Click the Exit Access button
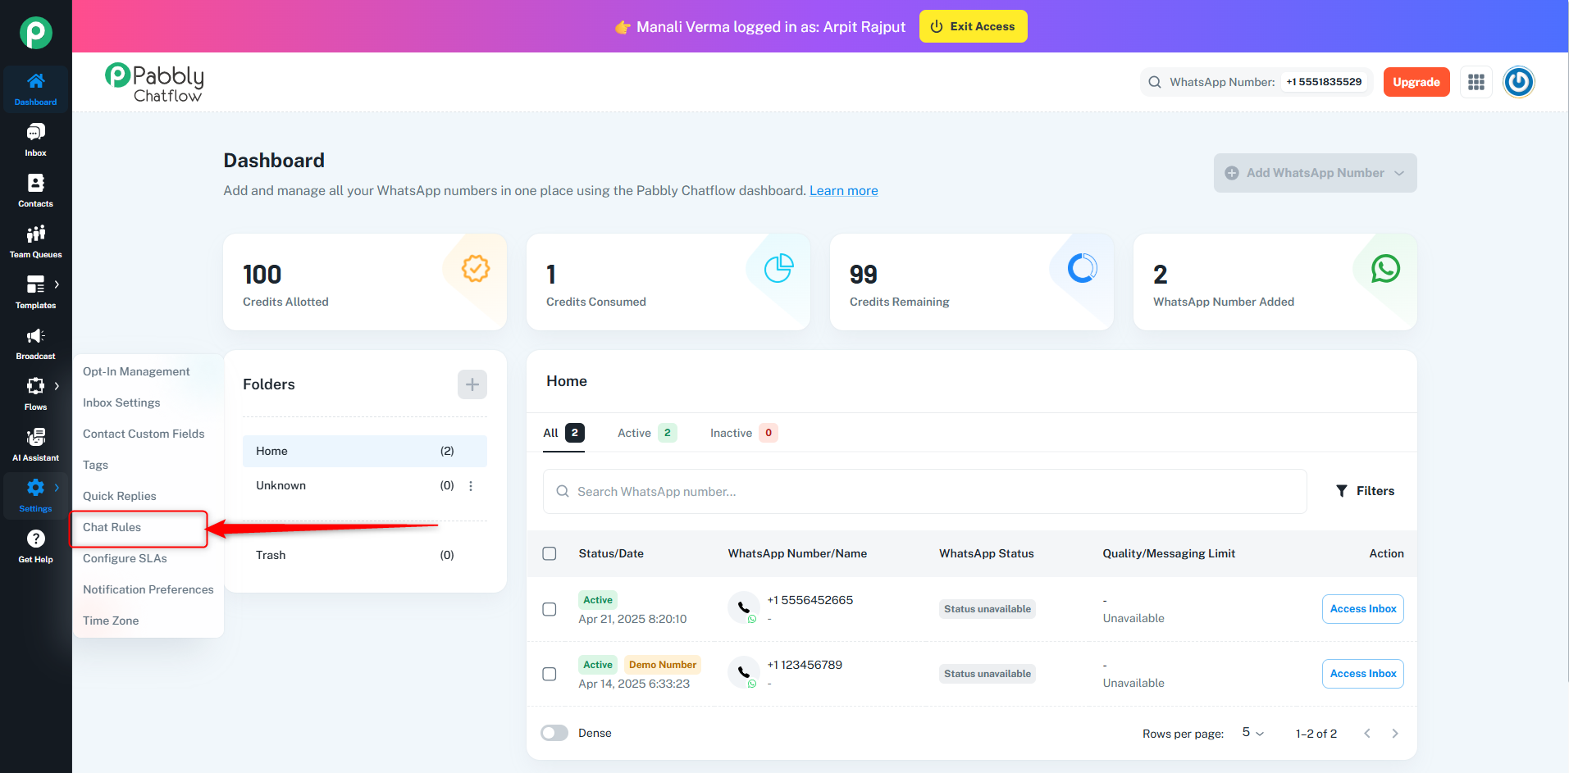This screenshot has height=773, width=1569. click(973, 26)
